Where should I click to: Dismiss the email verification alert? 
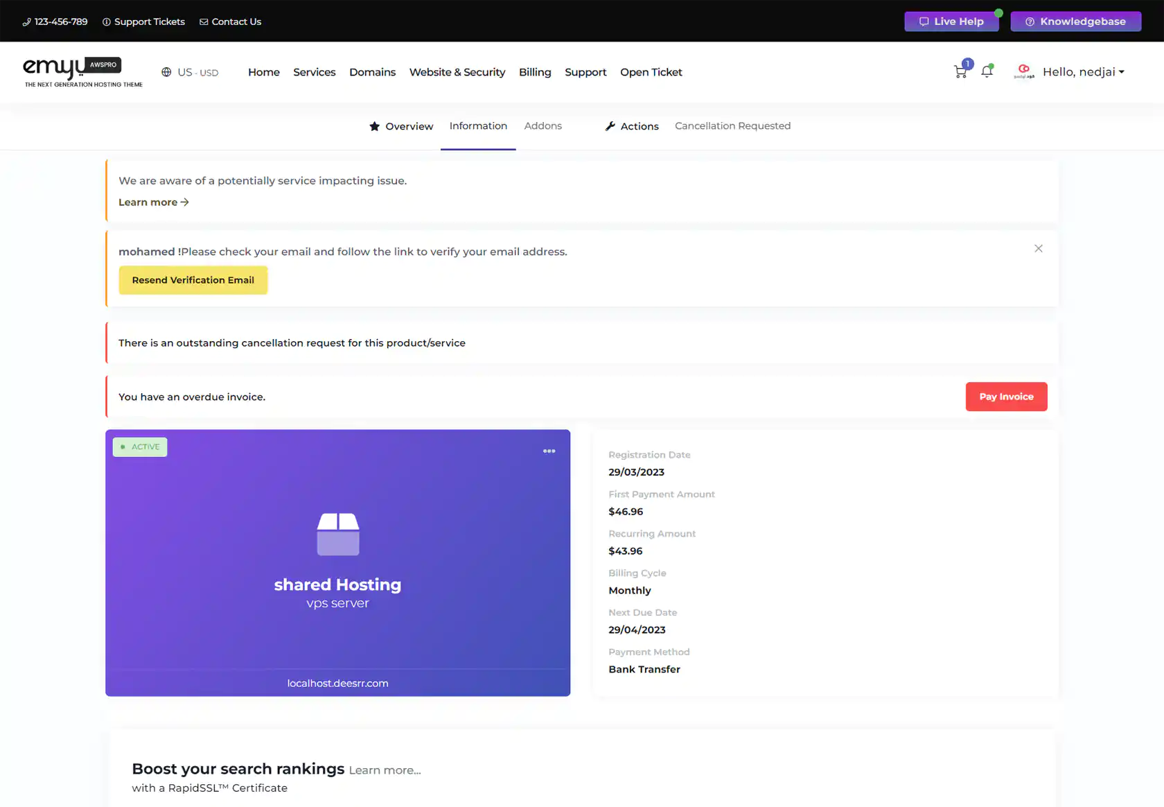tap(1039, 249)
